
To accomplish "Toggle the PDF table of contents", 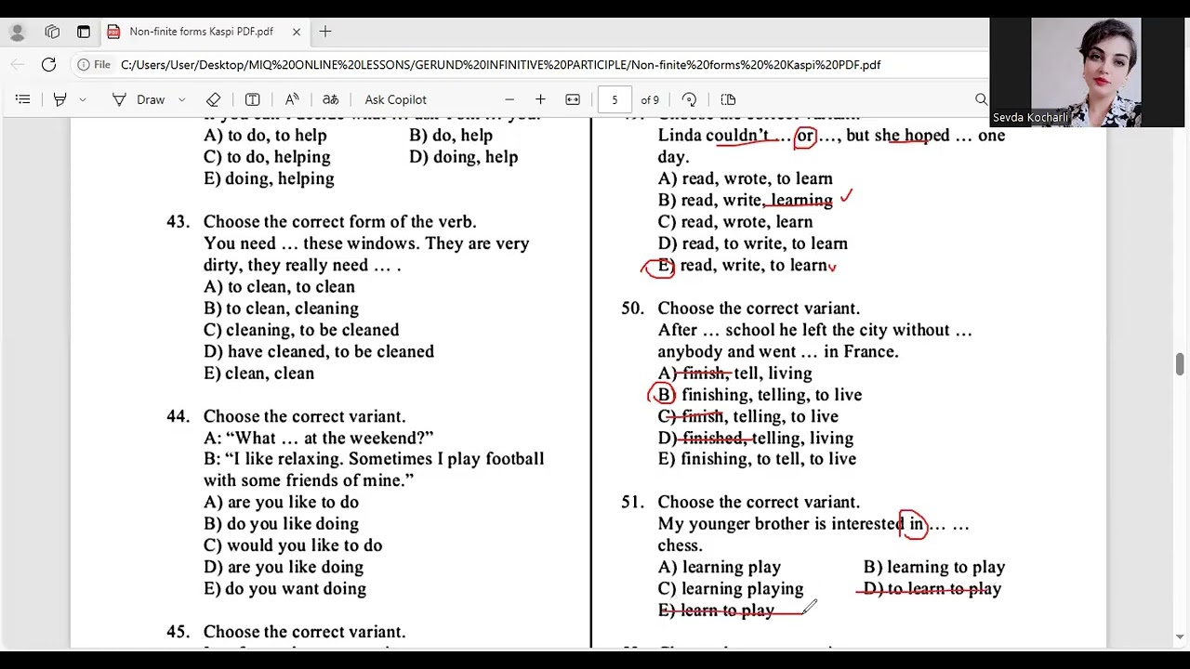I will 23,99.
